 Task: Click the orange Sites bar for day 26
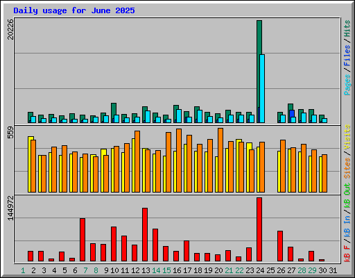[283, 166]
